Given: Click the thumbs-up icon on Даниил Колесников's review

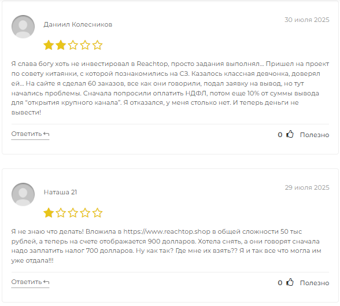Looking at the screenshot, I should (x=290, y=134).
